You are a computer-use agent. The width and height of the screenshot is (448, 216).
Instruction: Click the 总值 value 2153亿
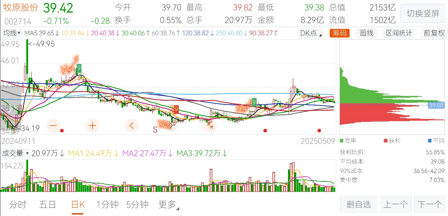tap(382, 8)
